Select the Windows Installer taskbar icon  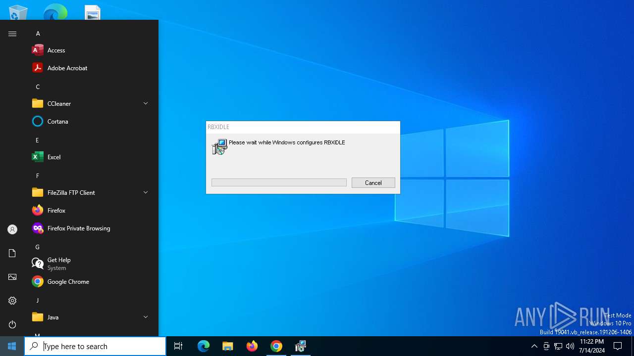tap(301, 346)
